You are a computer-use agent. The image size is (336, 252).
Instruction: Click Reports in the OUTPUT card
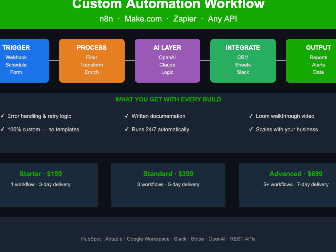click(319, 57)
